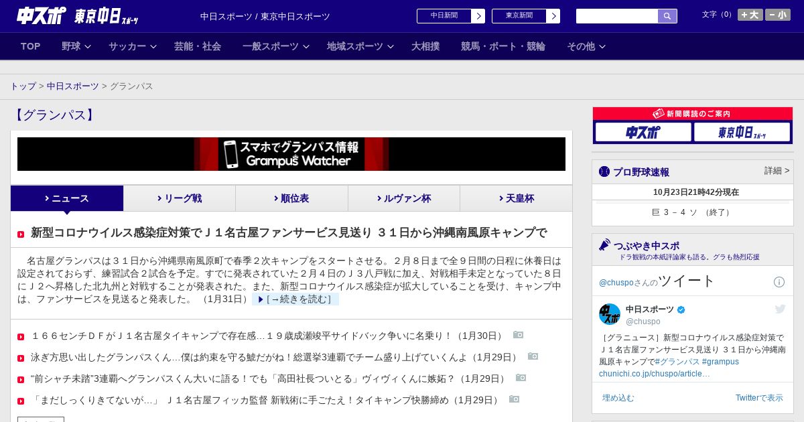804x422 pixels.
Task: Click the 埋め込む link
Action: coord(618,398)
